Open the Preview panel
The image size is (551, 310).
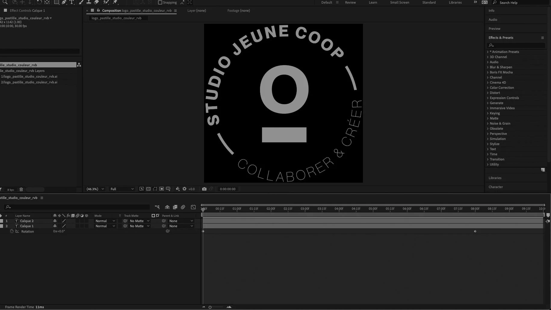tap(494, 29)
